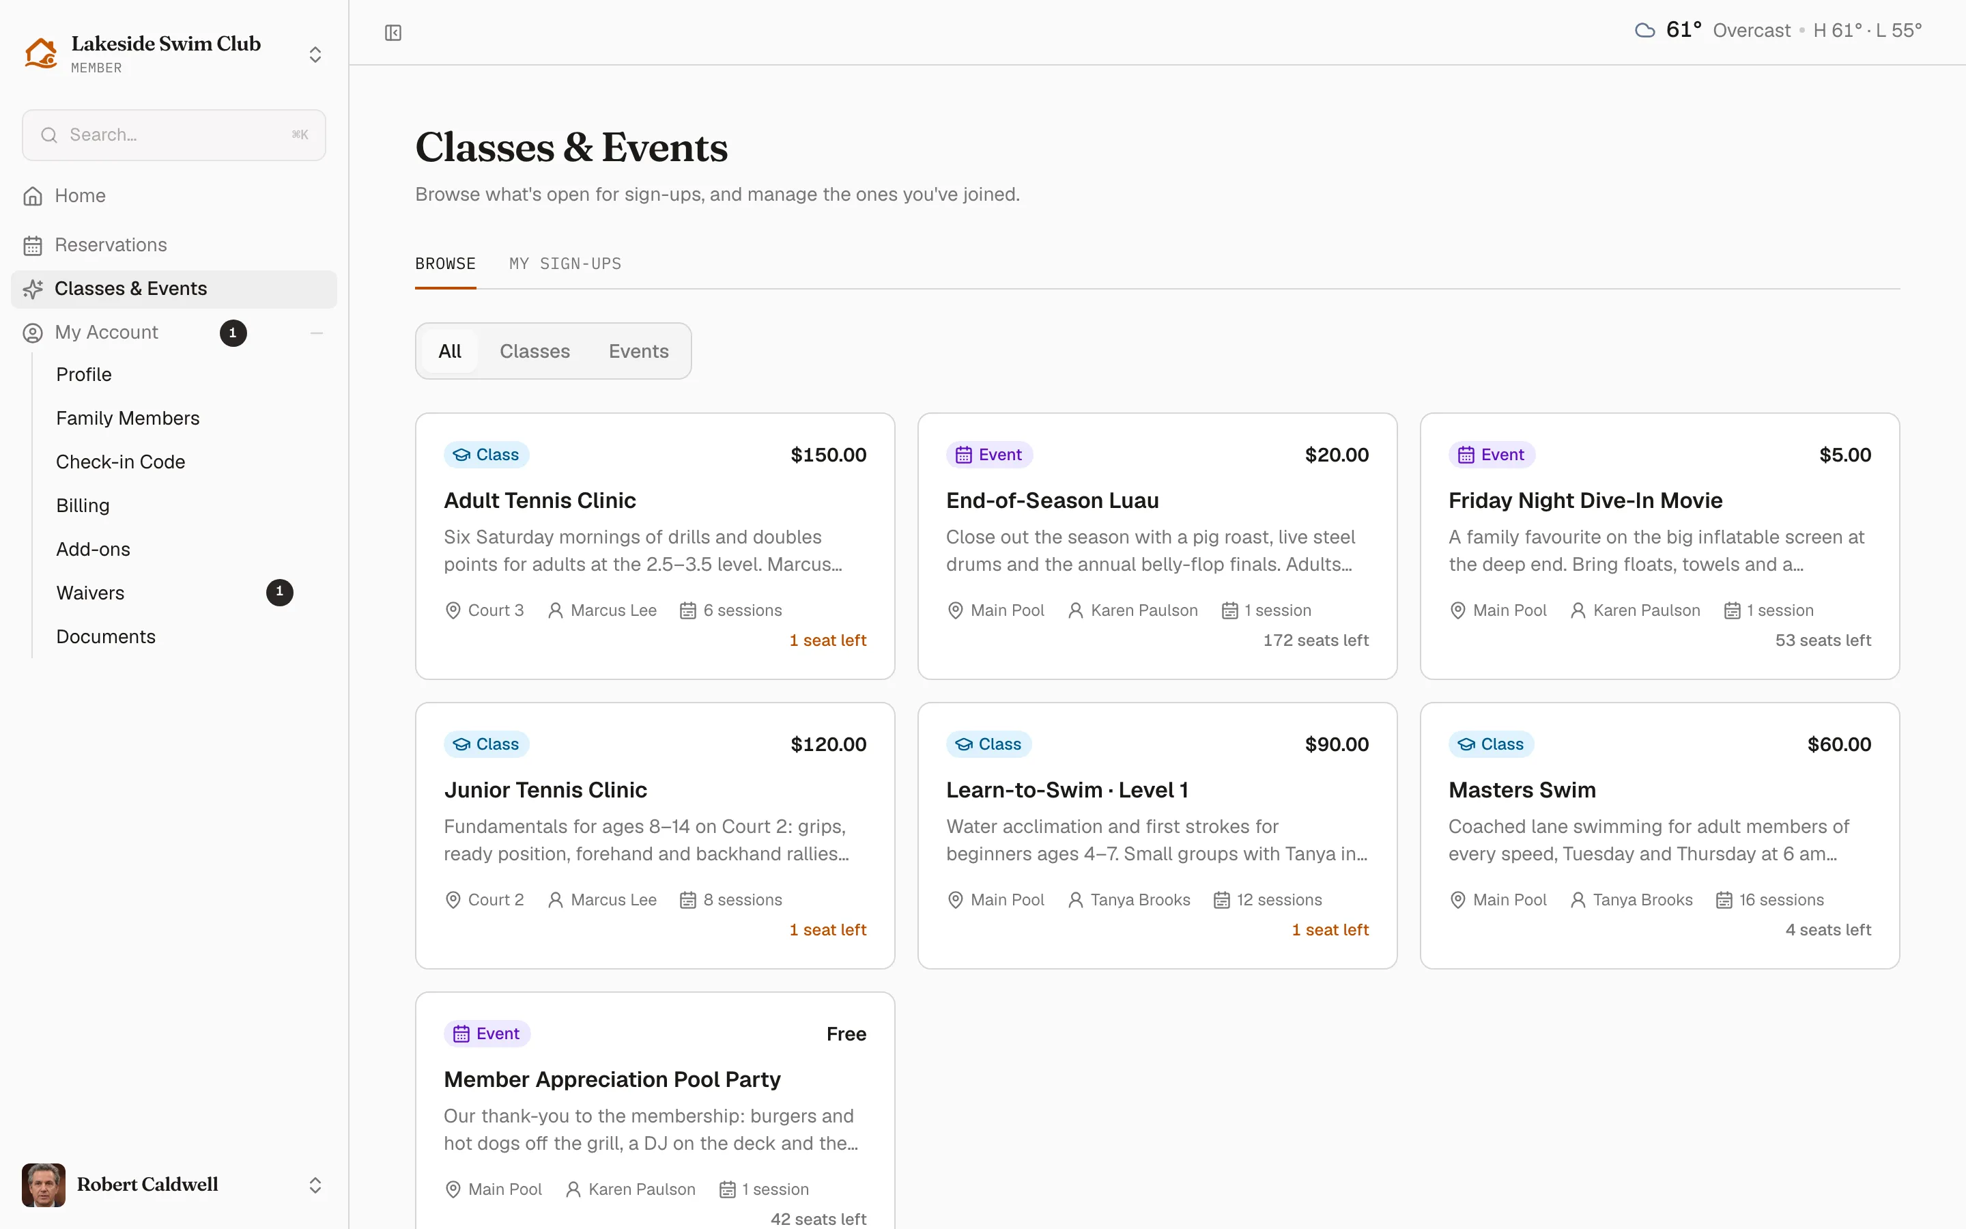The width and height of the screenshot is (1966, 1229).
Task: Open Billing
Action: (83, 505)
